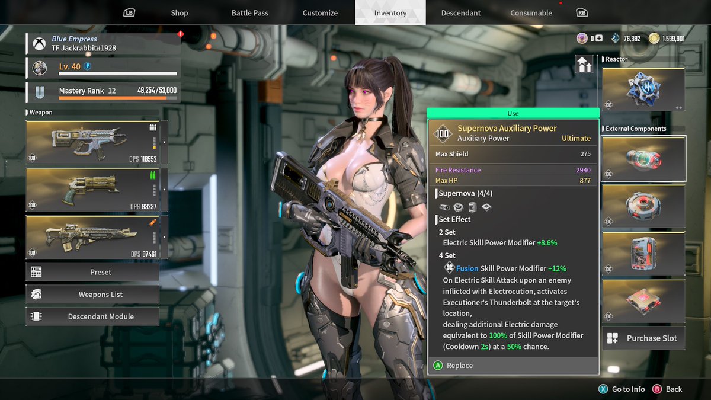Click the Preset list icon
The width and height of the screenshot is (711, 400).
[36, 272]
